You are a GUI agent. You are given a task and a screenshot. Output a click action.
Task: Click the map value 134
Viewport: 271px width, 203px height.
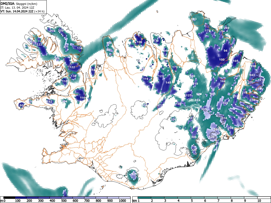pyautogui.click(x=80, y=48)
